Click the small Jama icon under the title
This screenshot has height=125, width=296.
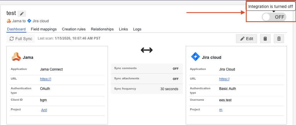coord(9,21)
